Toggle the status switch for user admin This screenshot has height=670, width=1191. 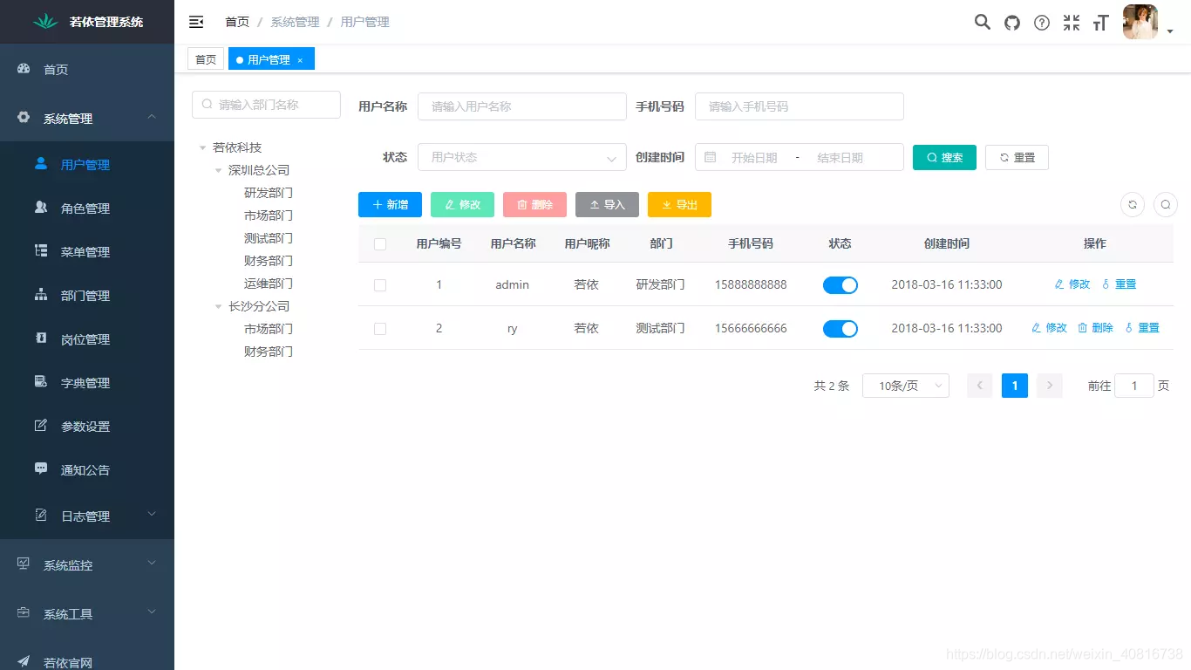click(x=840, y=284)
